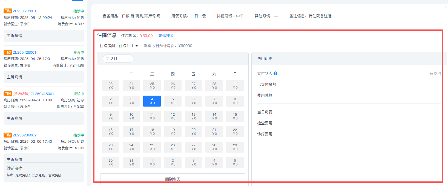Click the 充退押金 link

pyautogui.click(x=166, y=36)
